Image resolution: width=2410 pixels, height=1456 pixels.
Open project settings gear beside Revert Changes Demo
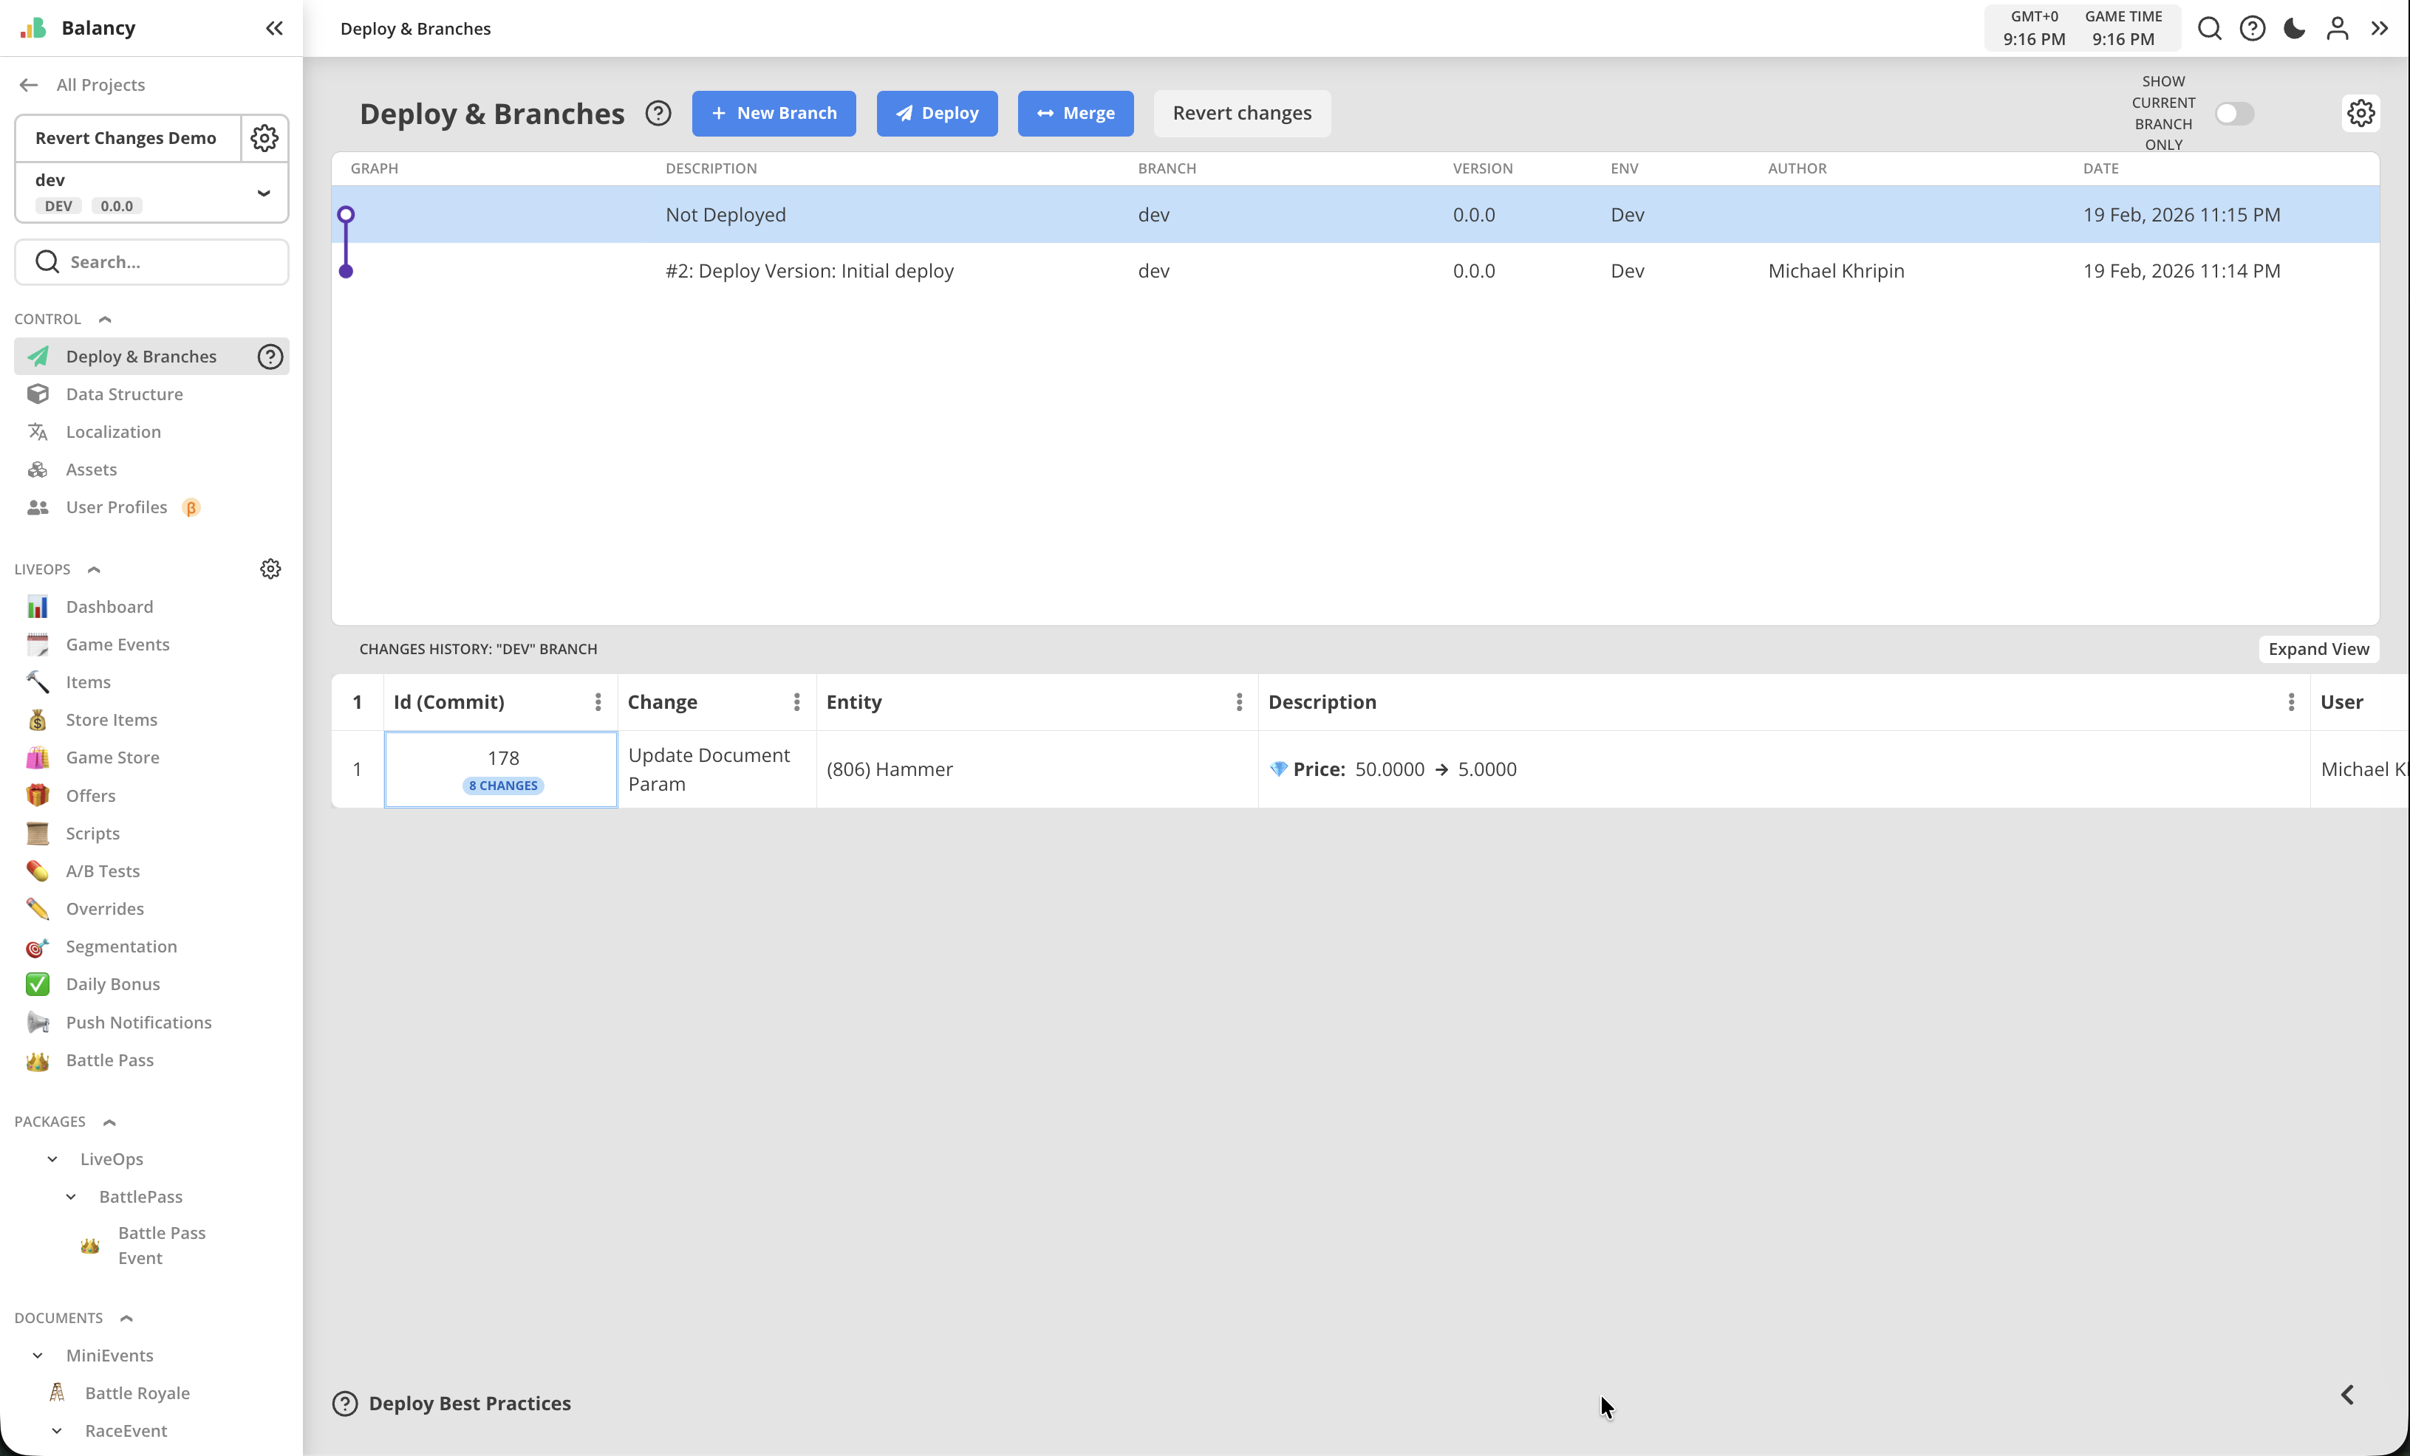coord(264,138)
